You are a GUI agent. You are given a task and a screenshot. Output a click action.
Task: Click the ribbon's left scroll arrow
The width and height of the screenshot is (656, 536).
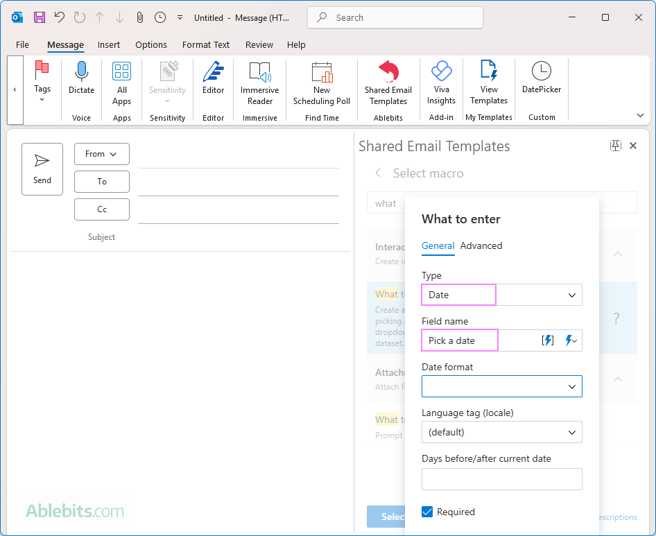(15, 89)
